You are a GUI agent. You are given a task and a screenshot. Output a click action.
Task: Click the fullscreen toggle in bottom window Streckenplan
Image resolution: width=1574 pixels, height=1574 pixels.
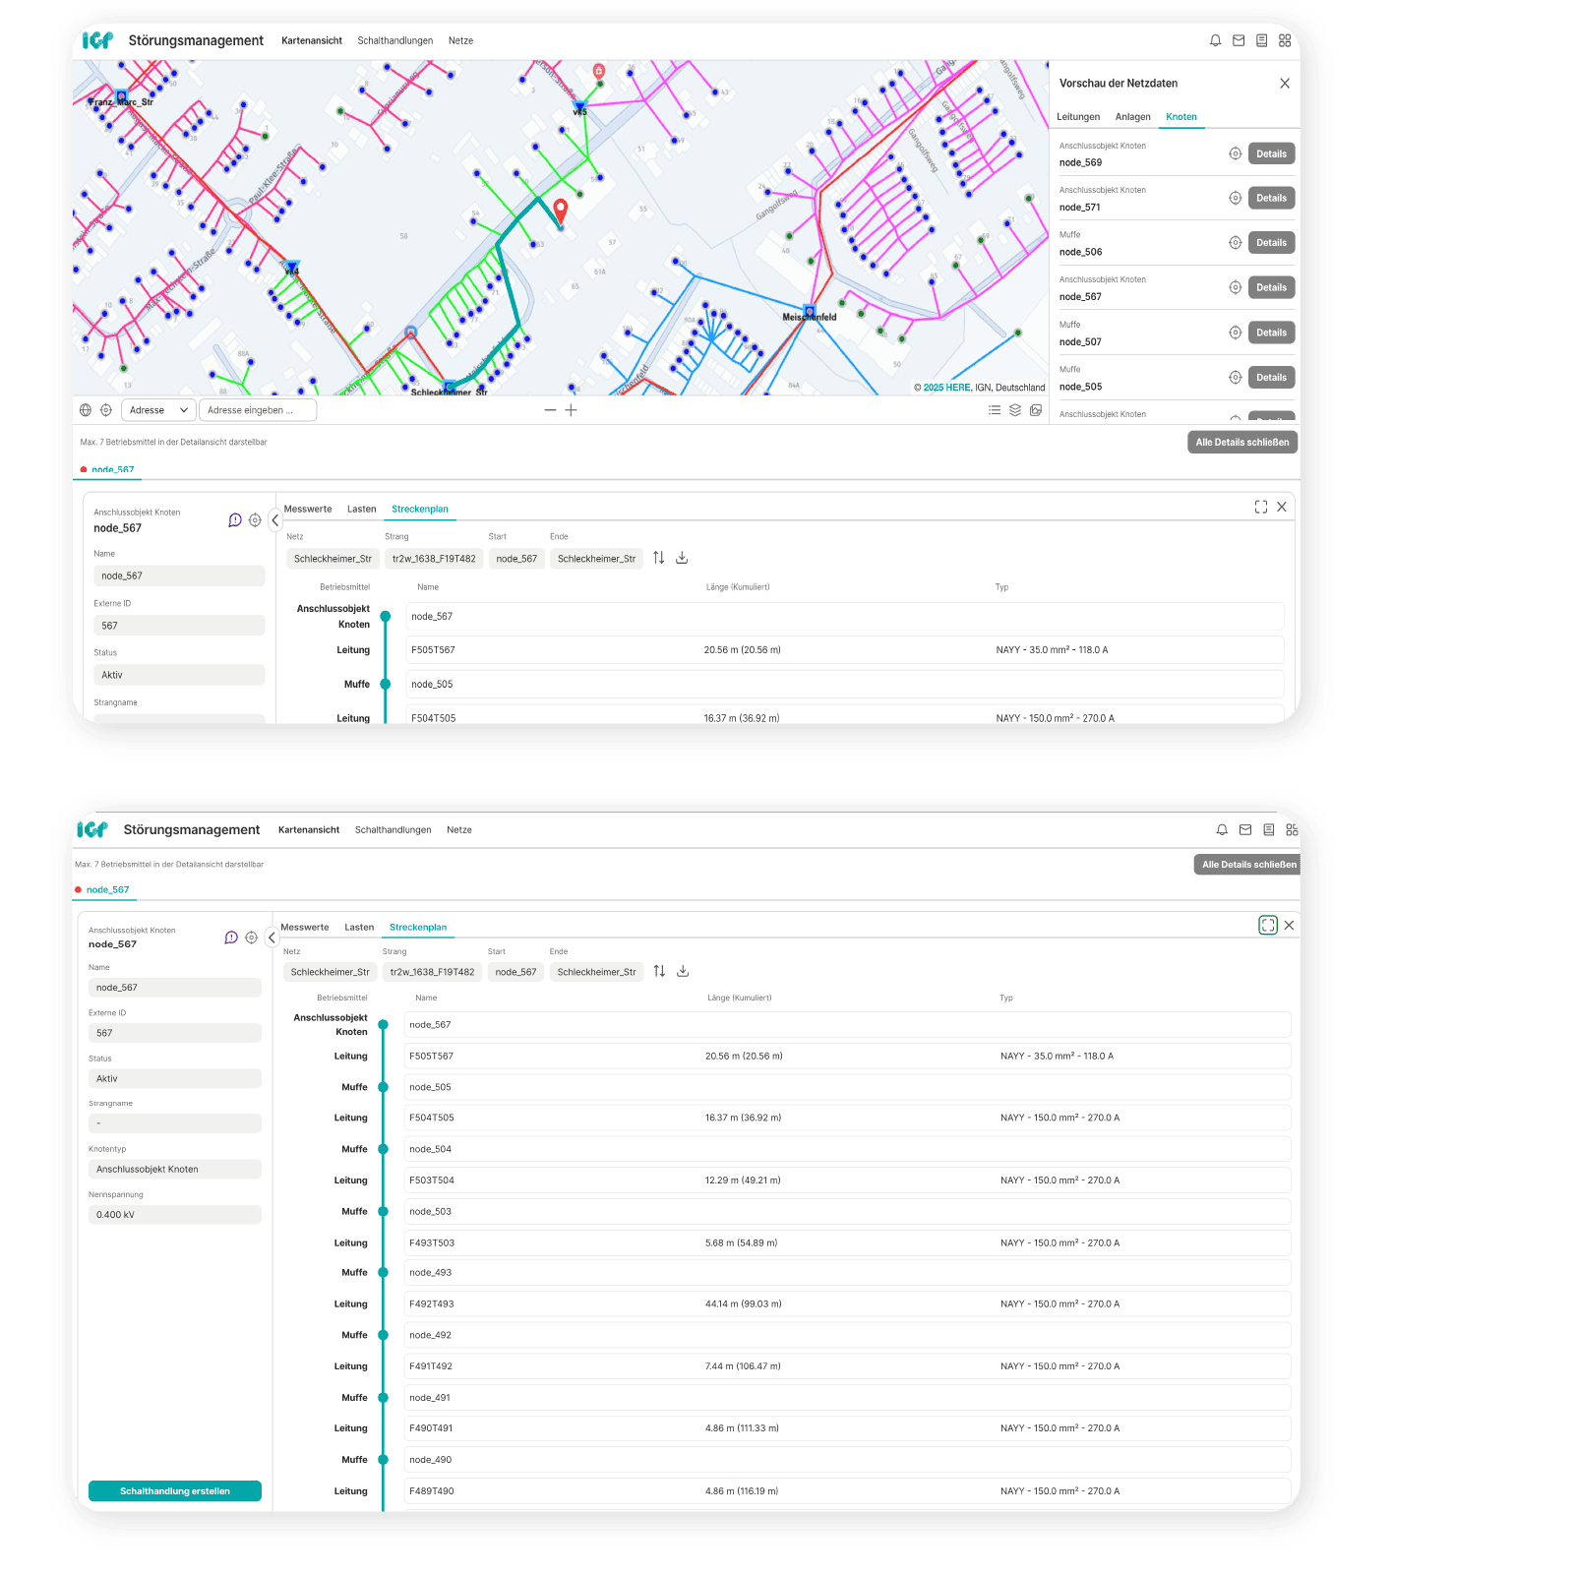(1268, 925)
